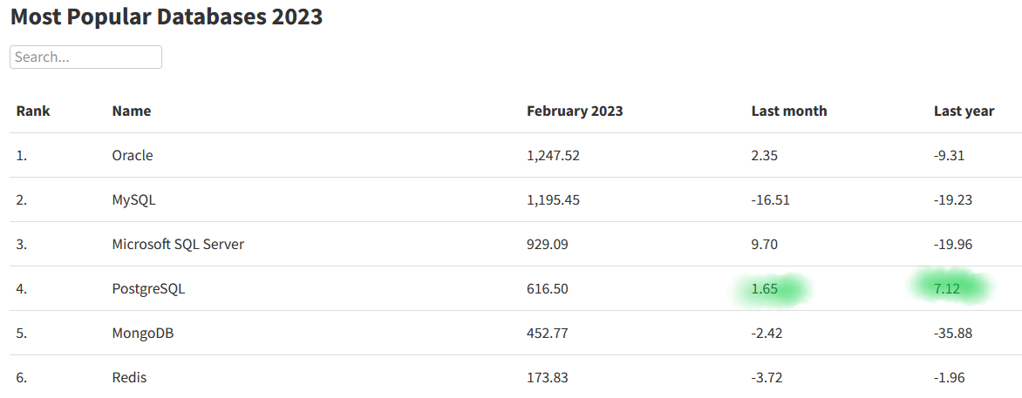Image resolution: width=1022 pixels, height=398 pixels.
Task: Select the MySQL name cell
Action: [x=134, y=200]
